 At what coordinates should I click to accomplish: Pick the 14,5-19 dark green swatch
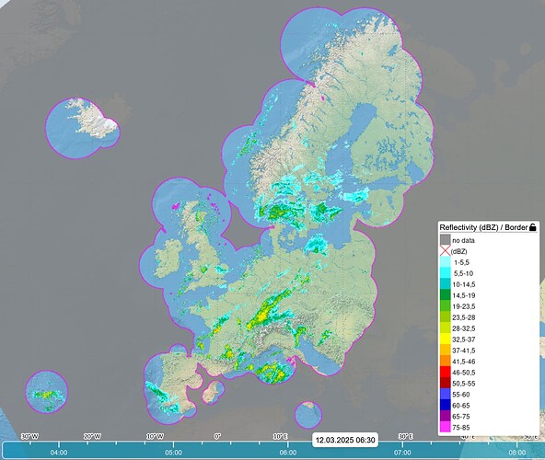pyautogui.click(x=446, y=295)
